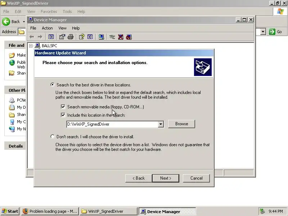
Task: Click the Help question mark toolbar icon
Action: [x=82, y=37]
